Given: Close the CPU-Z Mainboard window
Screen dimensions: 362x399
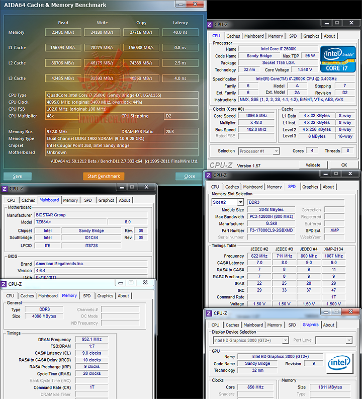Looking at the screenshot, I should point(146,187).
